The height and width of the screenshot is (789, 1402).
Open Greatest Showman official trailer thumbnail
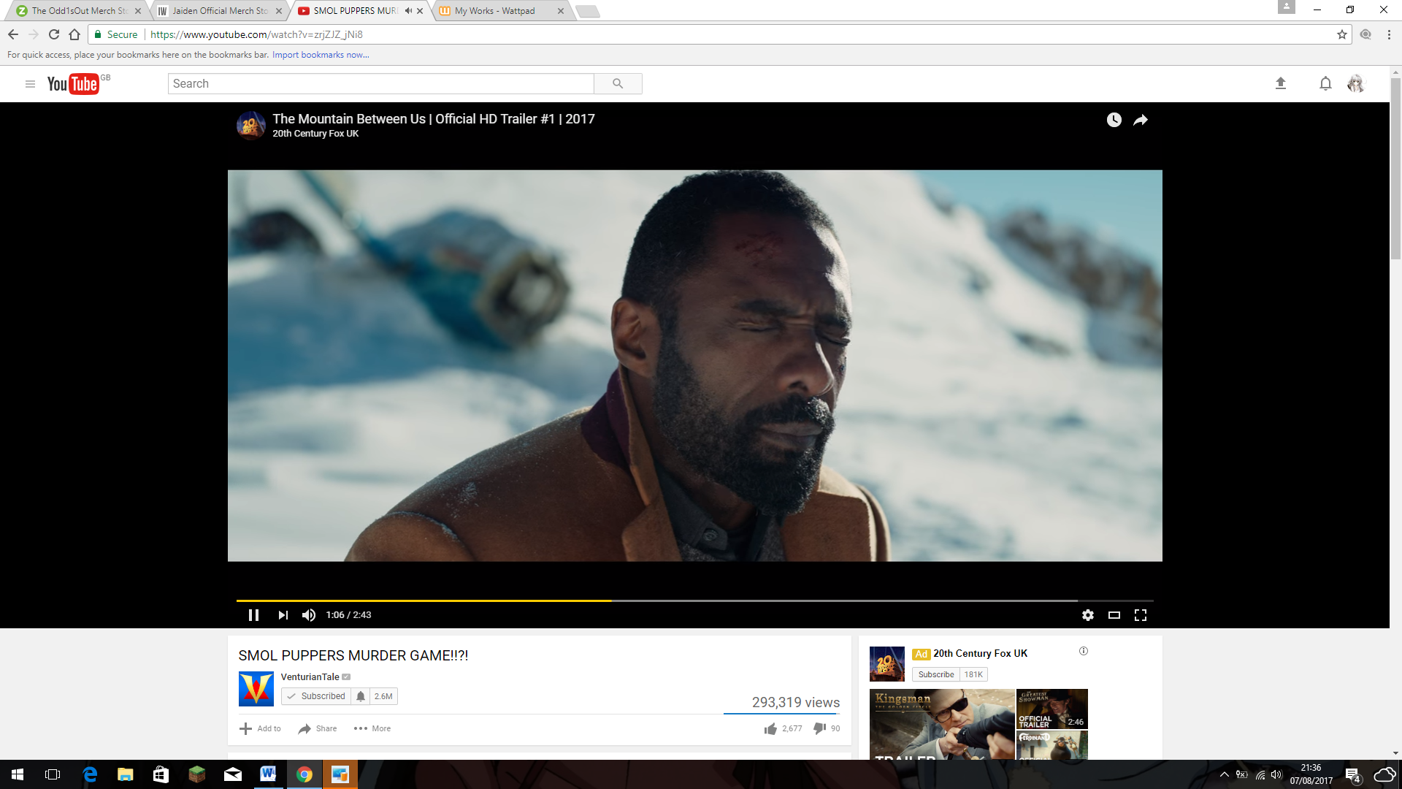(1052, 709)
